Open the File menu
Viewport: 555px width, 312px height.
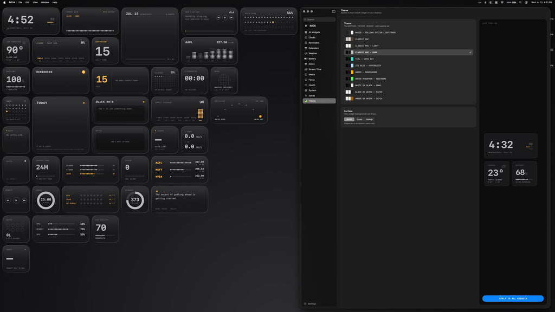(20, 3)
